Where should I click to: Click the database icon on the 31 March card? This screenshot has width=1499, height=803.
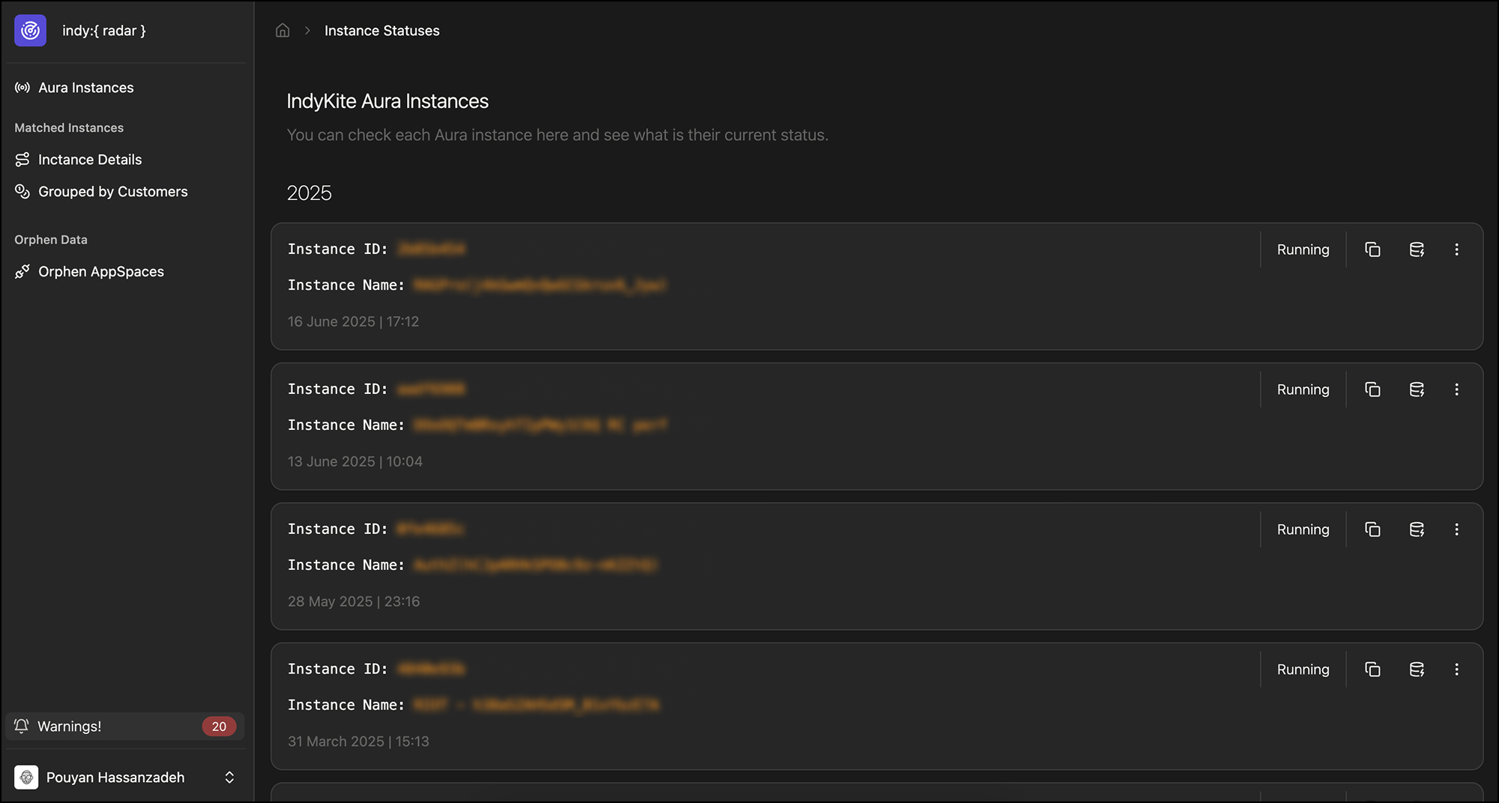pyautogui.click(x=1417, y=669)
